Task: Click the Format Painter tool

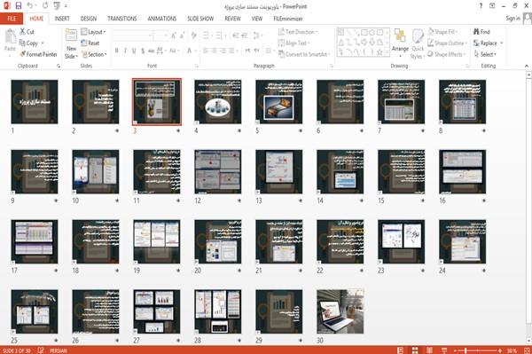Action: tap(38, 54)
